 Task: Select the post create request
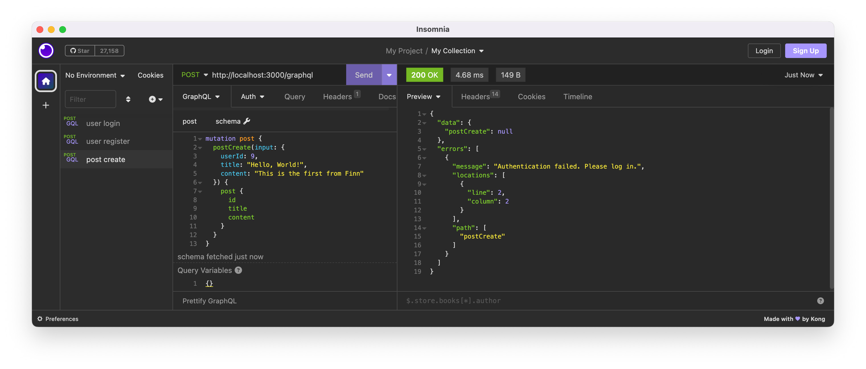[116, 159]
